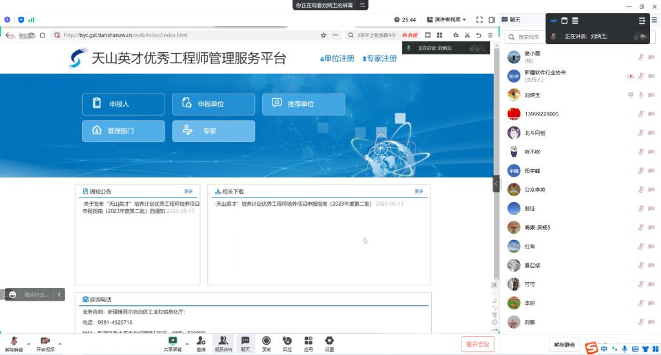The width and height of the screenshot is (661, 355).
Task: Enter fullscreen using the top bar icon
Action: (x=480, y=19)
